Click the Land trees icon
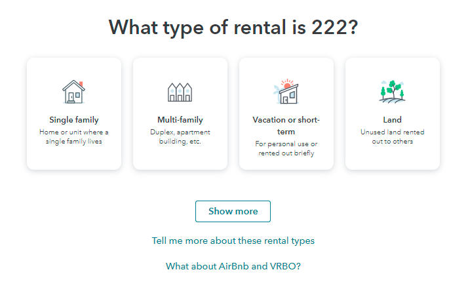The width and height of the screenshot is (468, 293). click(392, 92)
